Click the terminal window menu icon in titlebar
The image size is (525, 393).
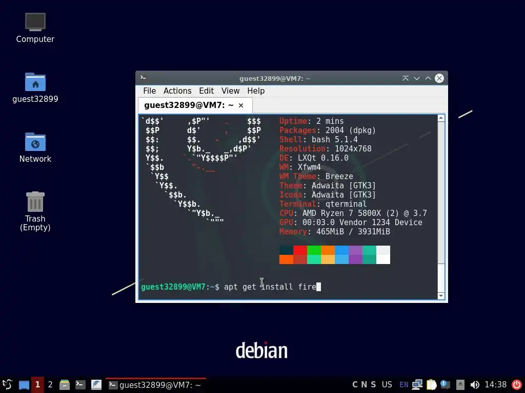[144, 78]
